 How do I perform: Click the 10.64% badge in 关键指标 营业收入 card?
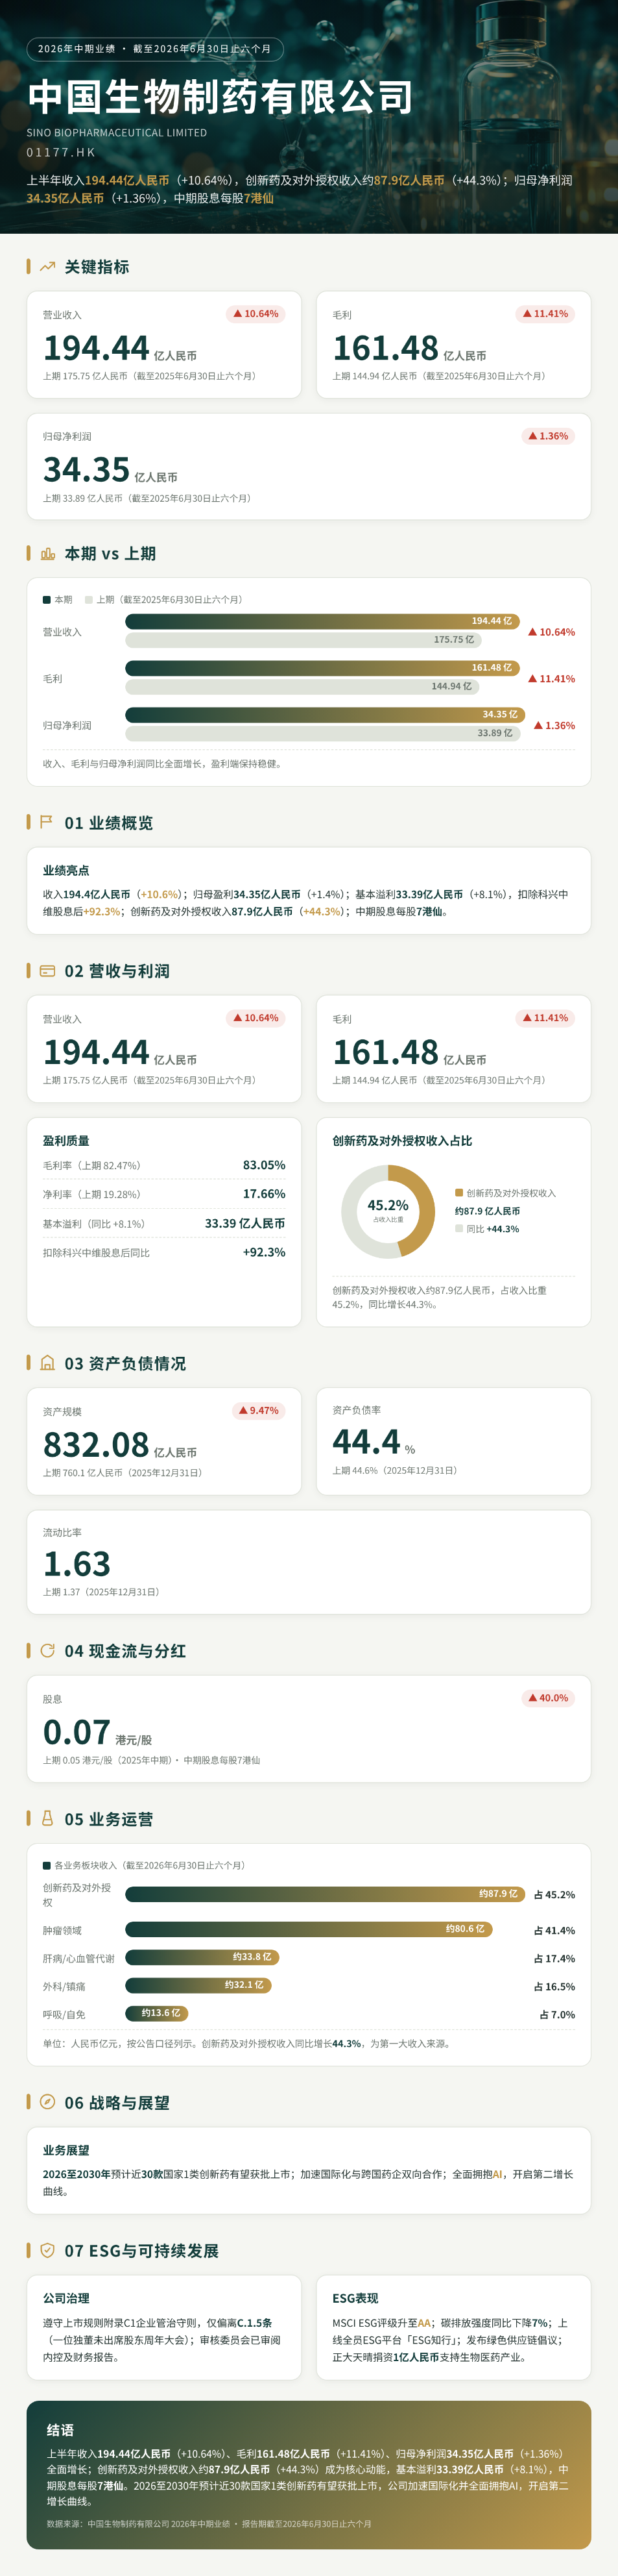pos(256,314)
